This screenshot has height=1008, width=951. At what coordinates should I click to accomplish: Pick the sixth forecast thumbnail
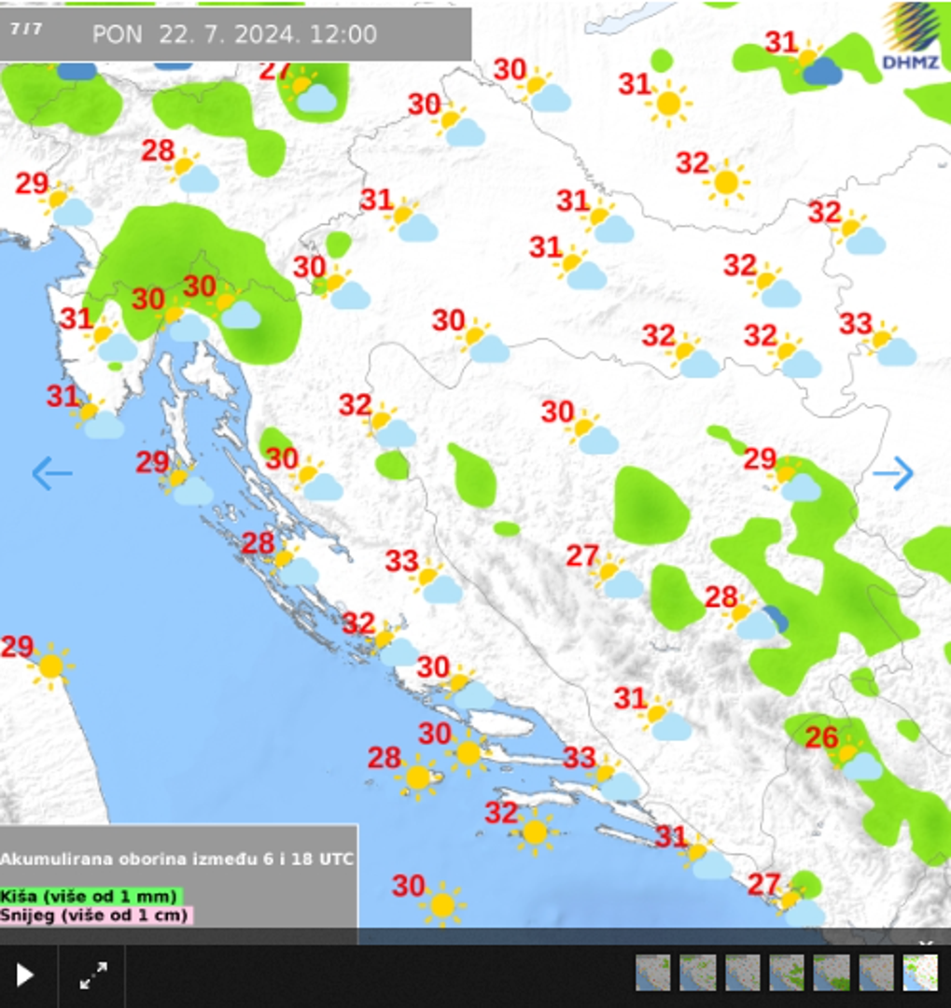(876, 973)
